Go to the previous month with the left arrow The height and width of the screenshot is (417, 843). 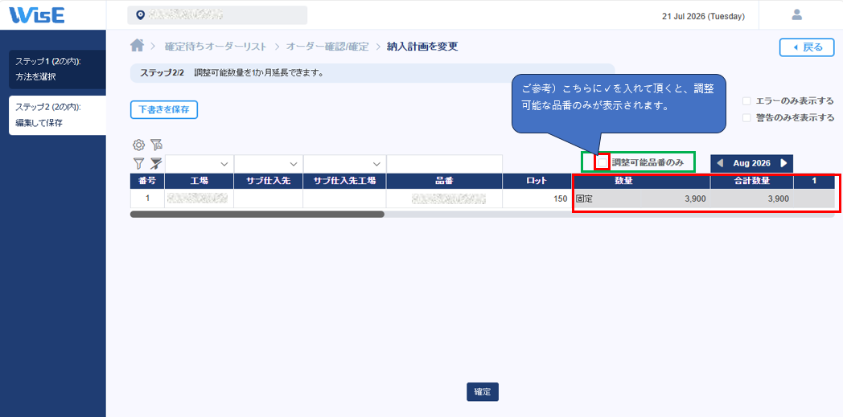[720, 163]
